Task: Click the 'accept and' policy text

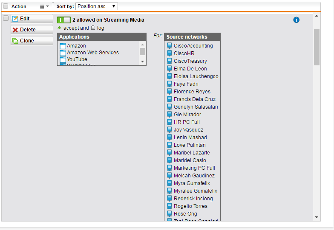Action: [x=76, y=28]
